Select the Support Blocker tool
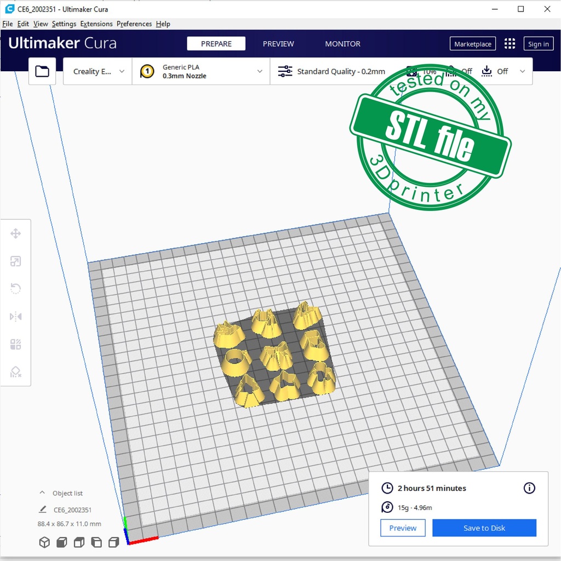 (15, 372)
